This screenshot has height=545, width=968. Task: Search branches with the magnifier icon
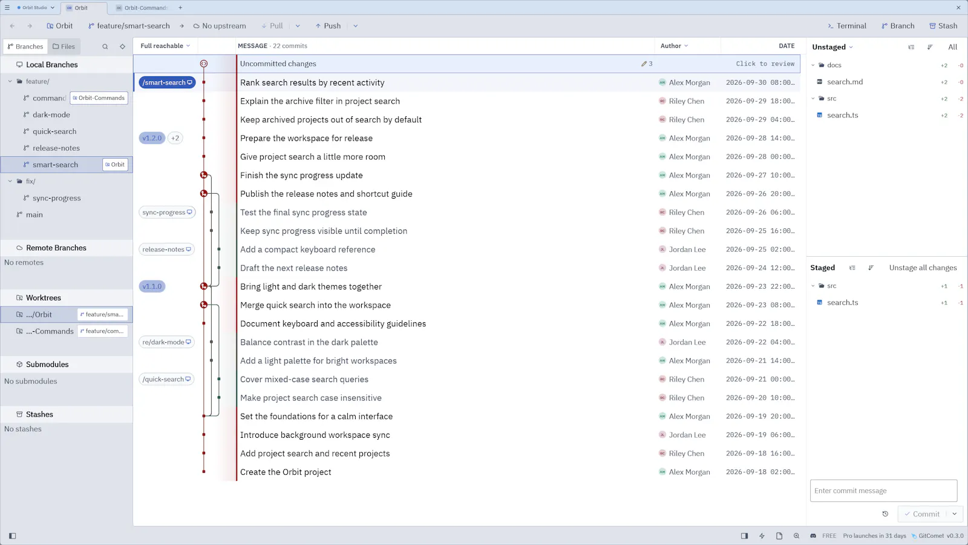point(105,47)
